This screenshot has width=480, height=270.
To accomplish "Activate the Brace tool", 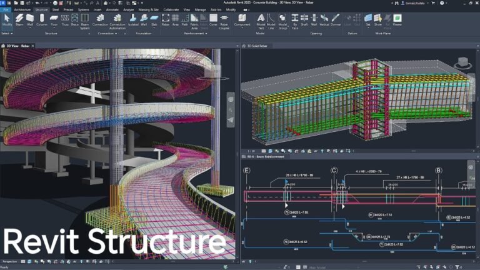I will [x=75, y=20].
